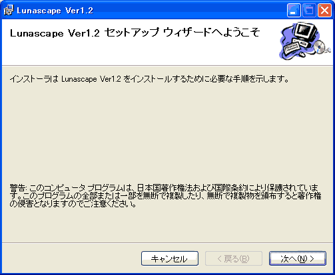Click the separator line above the buttons
Image resolution: width=335 pixels, height=275 pixels.
pos(167,243)
